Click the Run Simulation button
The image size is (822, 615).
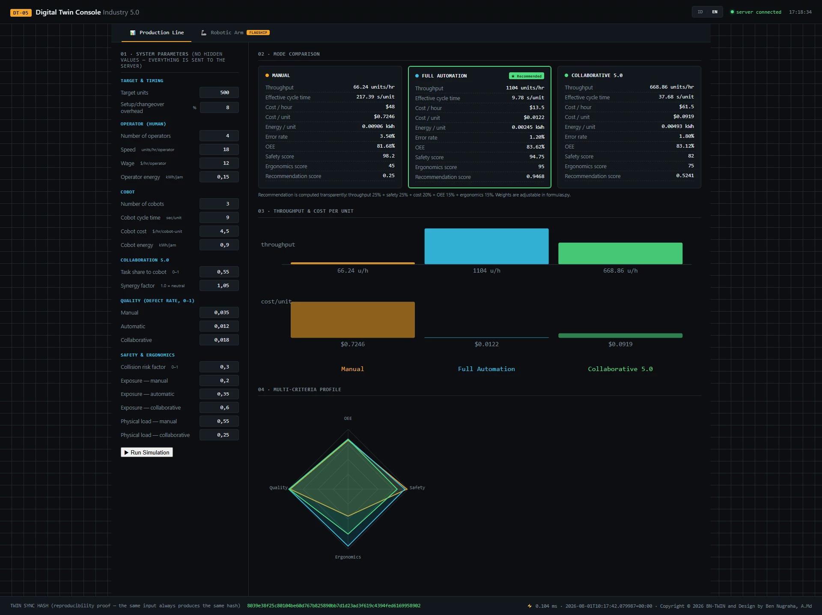click(x=147, y=452)
